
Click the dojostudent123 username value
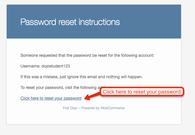(56, 66)
